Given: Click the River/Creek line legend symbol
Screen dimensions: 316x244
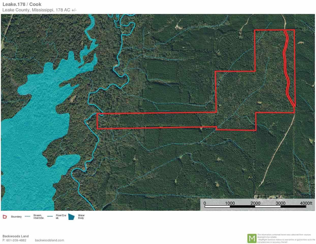Looking at the screenshot, I should (50, 217).
